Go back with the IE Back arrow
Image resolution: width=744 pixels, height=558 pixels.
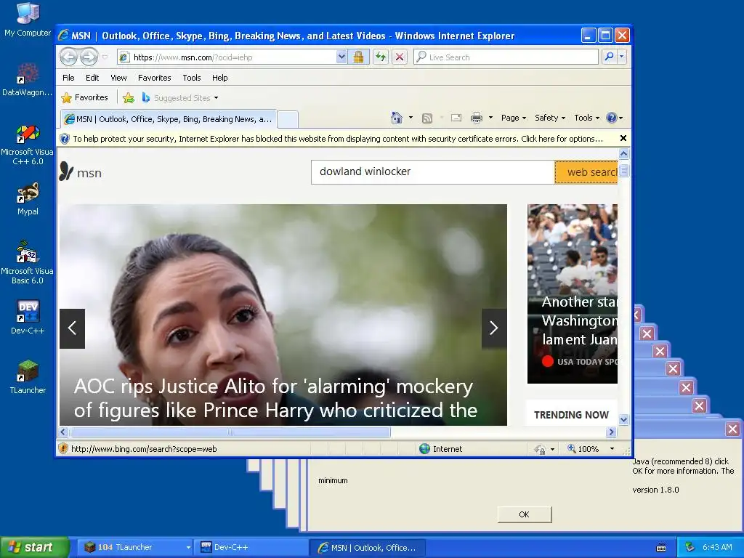click(68, 57)
